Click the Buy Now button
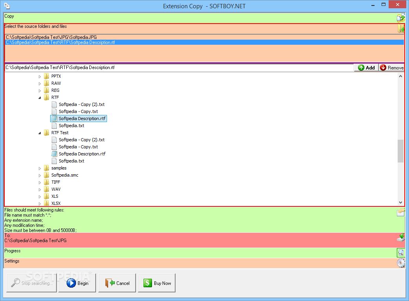This screenshot has height=301, width=409. tap(157, 283)
